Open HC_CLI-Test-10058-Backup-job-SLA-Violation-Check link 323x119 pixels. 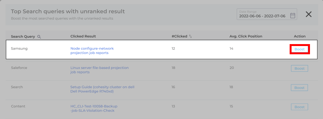tap(94, 108)
